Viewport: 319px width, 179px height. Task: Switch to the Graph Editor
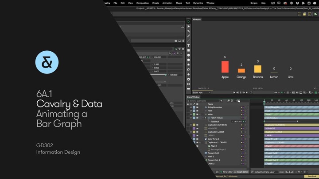(x=241, y=172)
